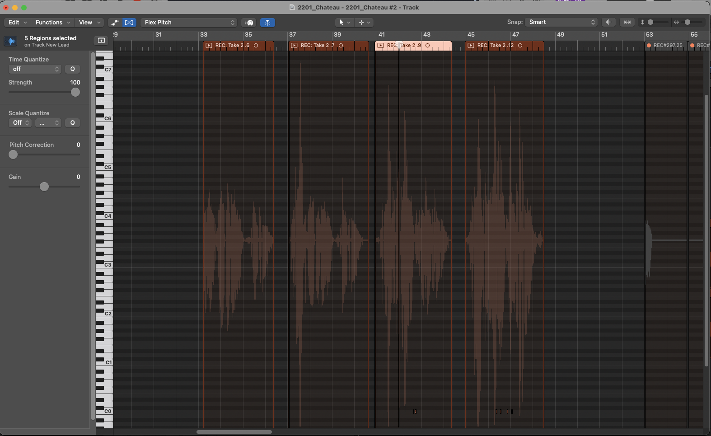The width and height of the screenshot is (711, 436).
Task: Click the document icon in title bar
Action: coord(292,7)
